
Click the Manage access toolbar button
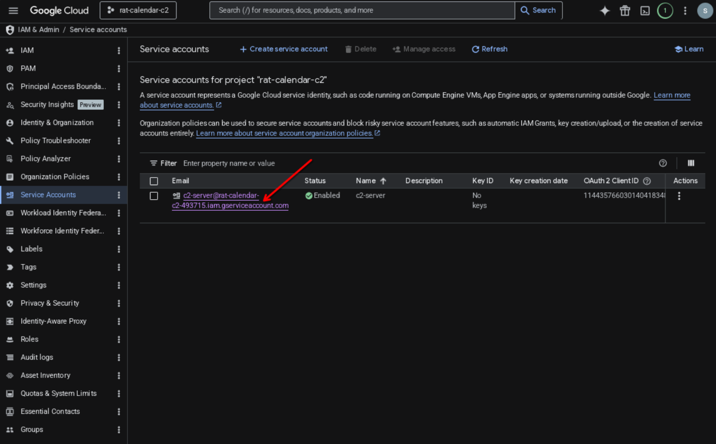pyautogui.click(x=424, y=49)
